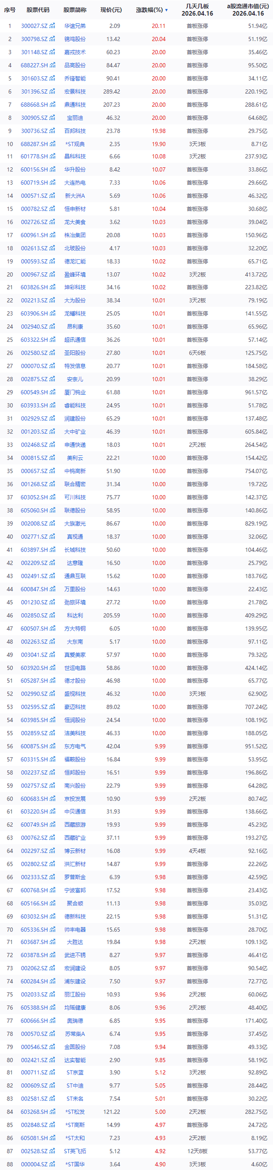Open the chart icon next to 002850.SZ

click(x=52, y=615)
